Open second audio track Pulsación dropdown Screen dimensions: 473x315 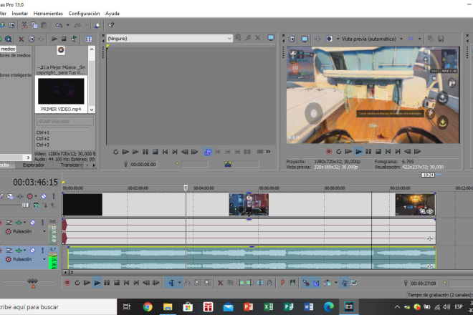tap(44, 259)
